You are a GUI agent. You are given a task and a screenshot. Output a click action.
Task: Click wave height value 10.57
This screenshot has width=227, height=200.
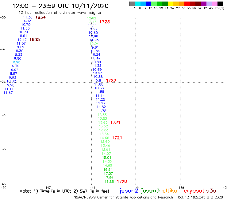pos(98,73)
